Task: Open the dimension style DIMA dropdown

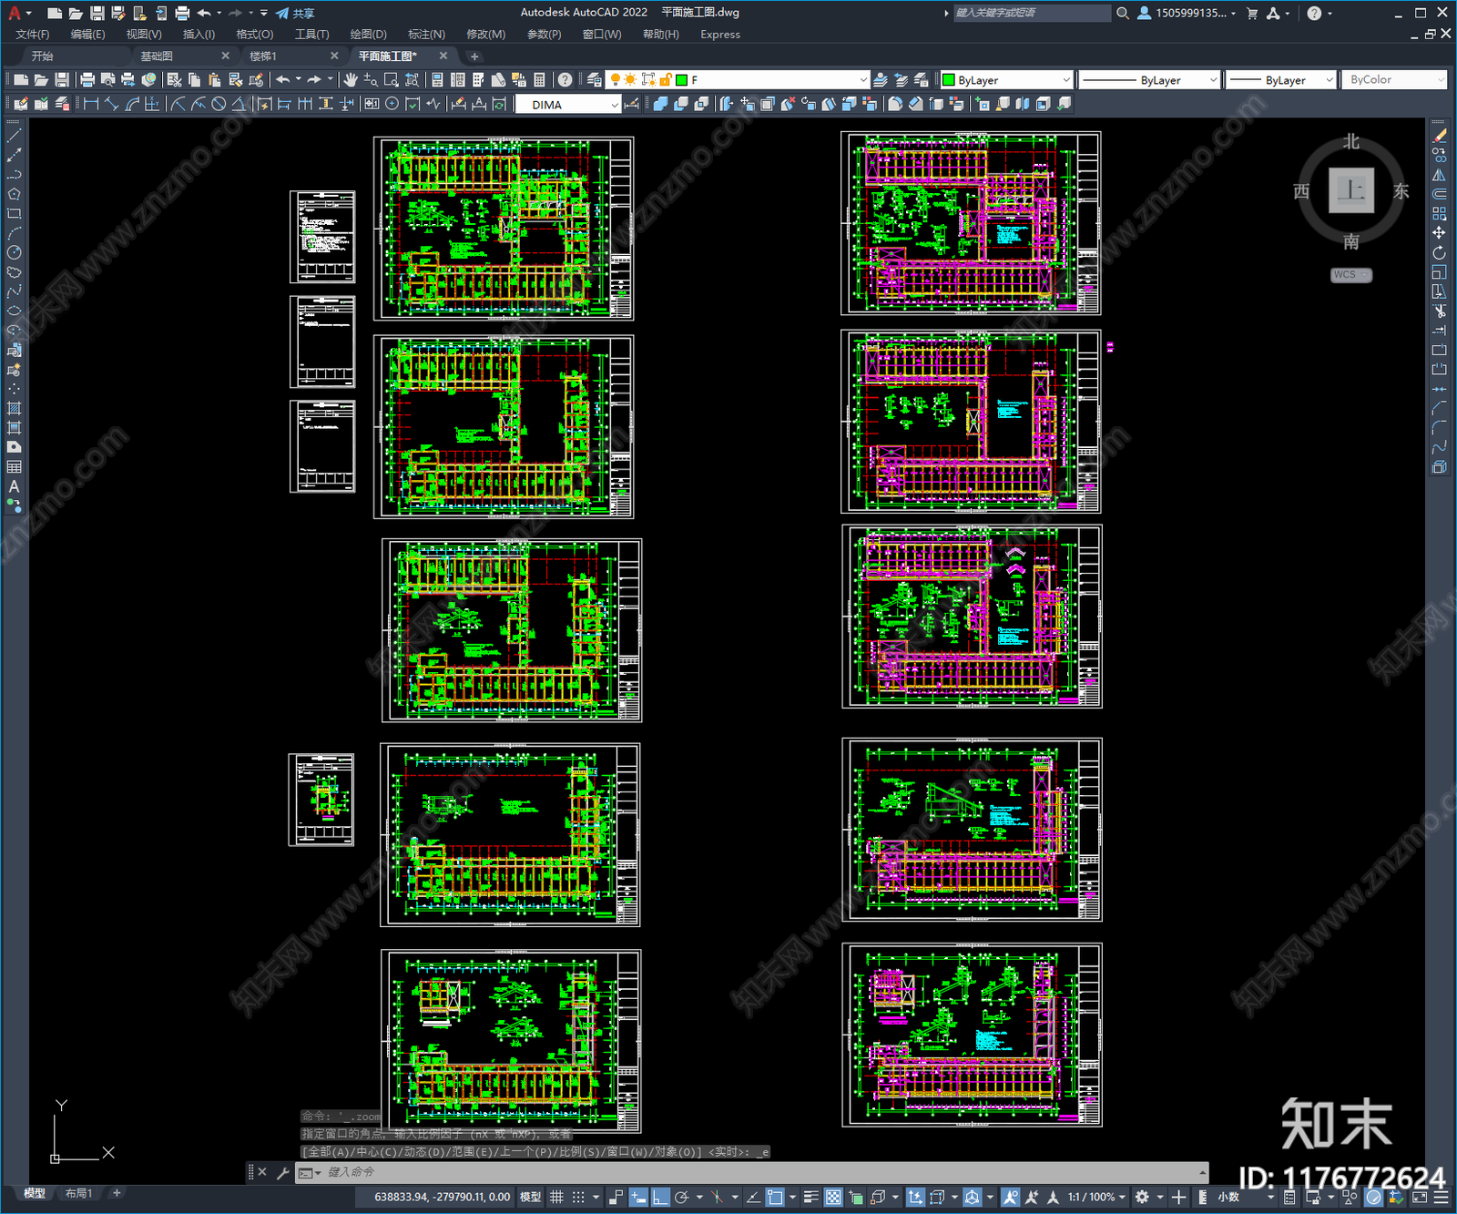Action: coord(567,105)
